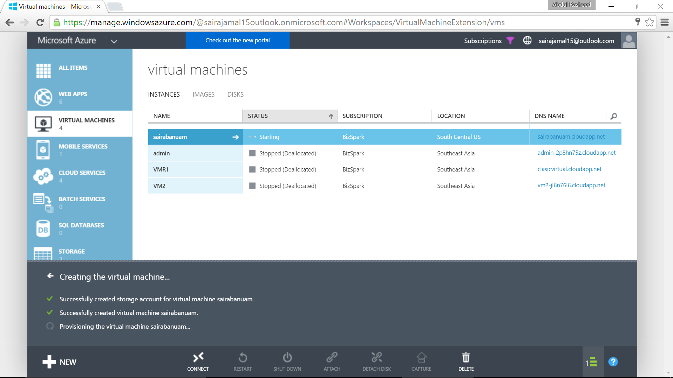This screenshot has height=378, width=673.
Task: Go back in browser history
Action: (9, 22)
